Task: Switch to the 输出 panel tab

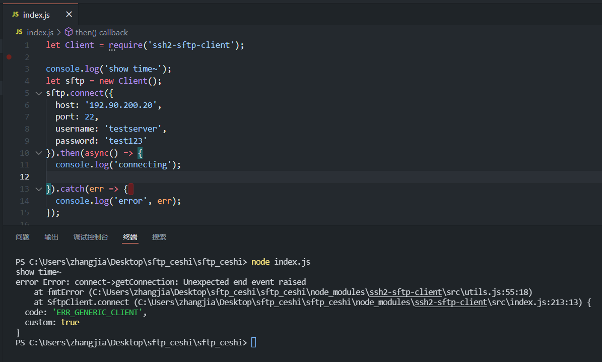Action: pos(51,237)
